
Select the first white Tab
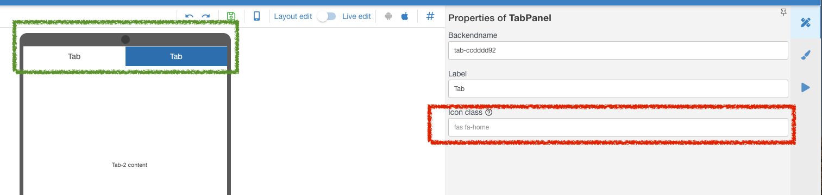(74, 56)
